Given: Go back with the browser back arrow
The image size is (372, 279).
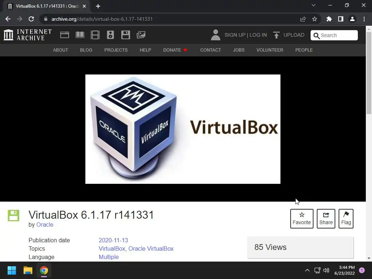Looking at the screenshot, I should 8,19.
